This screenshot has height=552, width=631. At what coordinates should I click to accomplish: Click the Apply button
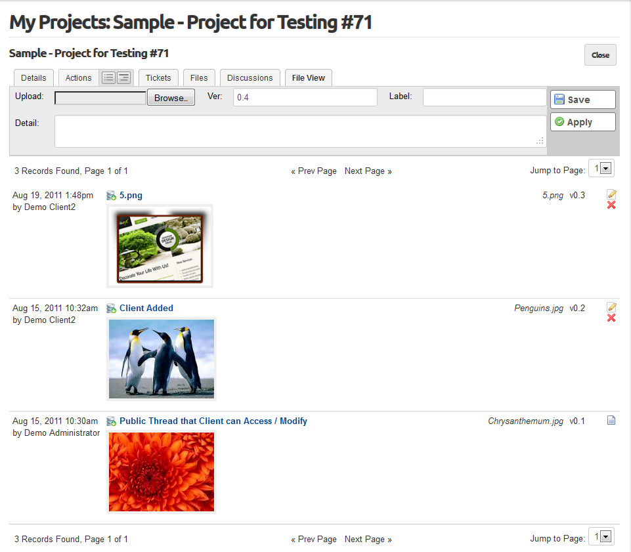click(582, 122)
